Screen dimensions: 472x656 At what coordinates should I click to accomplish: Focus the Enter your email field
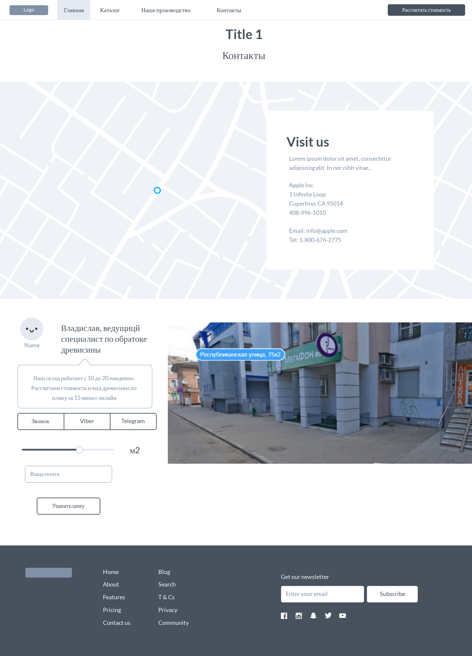pyautogui.click(x=323, y=594)
